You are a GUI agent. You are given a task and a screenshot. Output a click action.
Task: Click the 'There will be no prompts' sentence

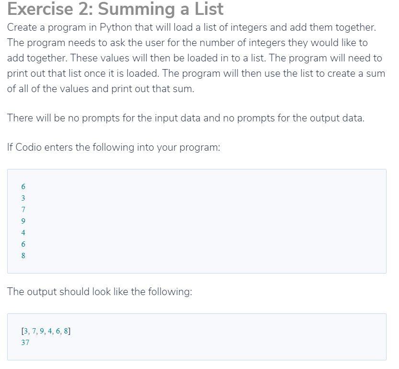(x=186, y=118)
